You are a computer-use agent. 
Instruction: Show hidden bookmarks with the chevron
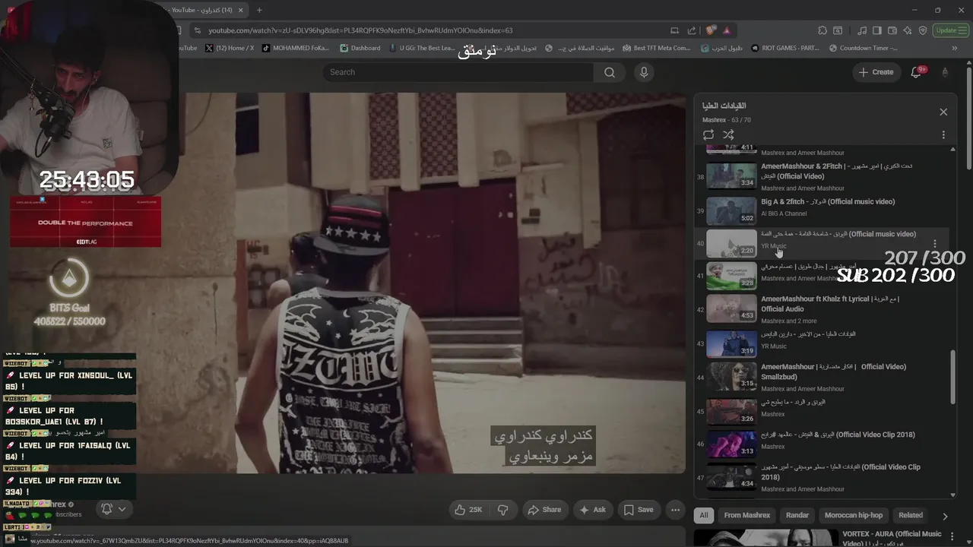(955, 49)
